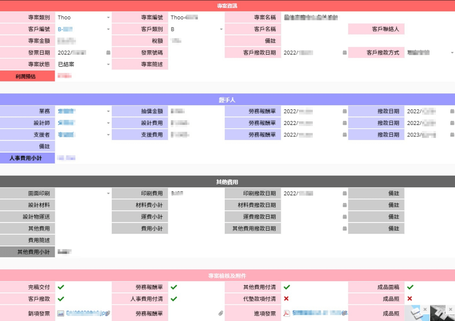
Task: Open the first 成品照 thumbnail image
Action: pos(417,313)
